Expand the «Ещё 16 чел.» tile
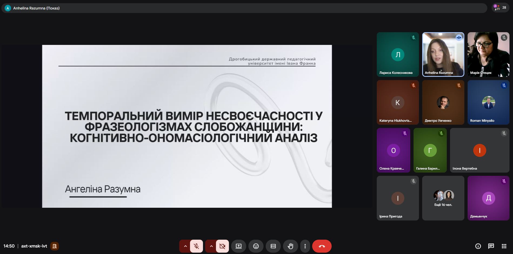 (443, 198)
